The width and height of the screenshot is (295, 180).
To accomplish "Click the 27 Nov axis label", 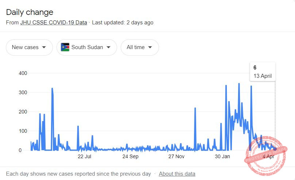I will point(176,156).
